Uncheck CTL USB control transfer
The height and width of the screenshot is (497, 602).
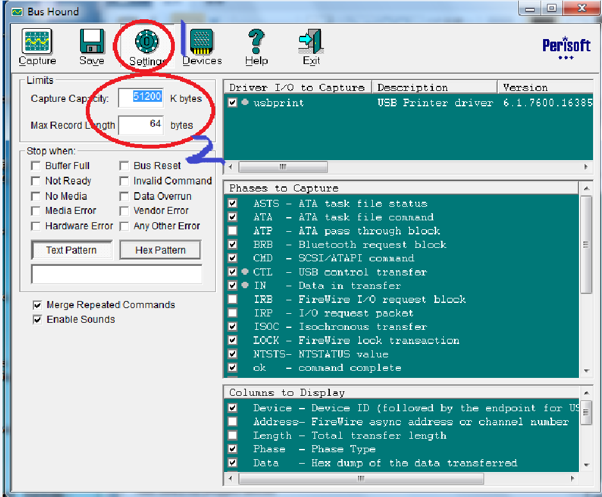coord(232,272)
